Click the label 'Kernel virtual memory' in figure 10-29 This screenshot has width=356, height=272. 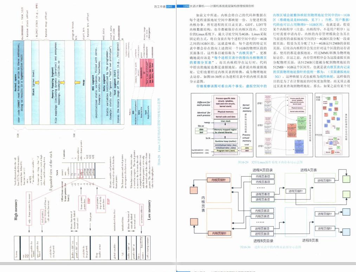(247, 108)
